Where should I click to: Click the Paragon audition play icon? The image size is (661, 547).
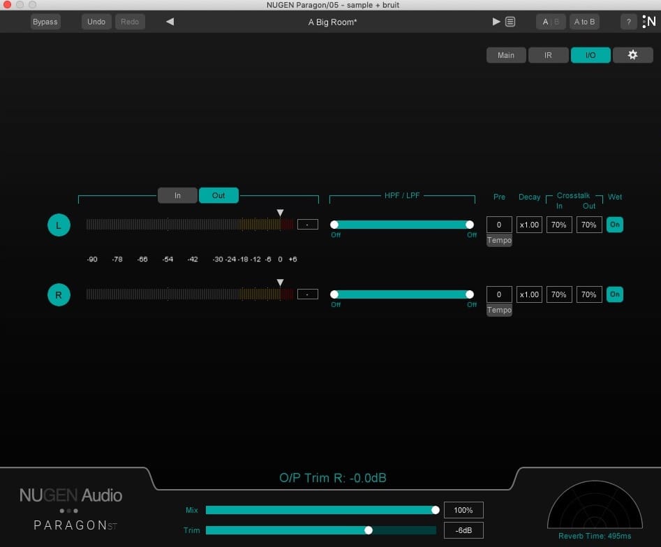496,22
